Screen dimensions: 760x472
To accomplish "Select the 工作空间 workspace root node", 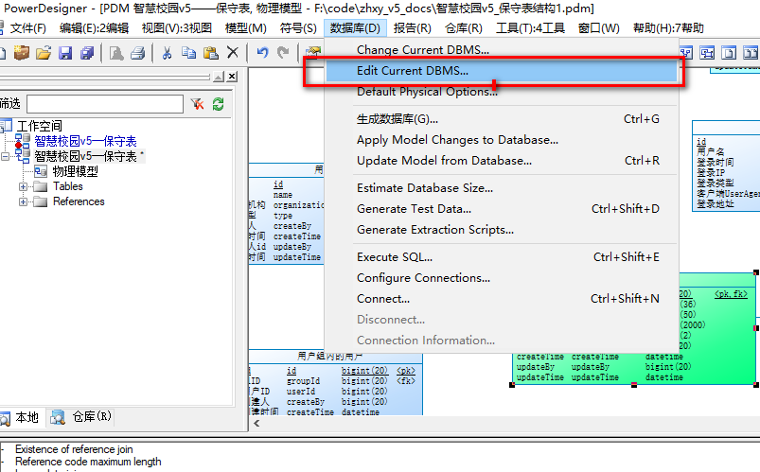I will tap(39, 126).
